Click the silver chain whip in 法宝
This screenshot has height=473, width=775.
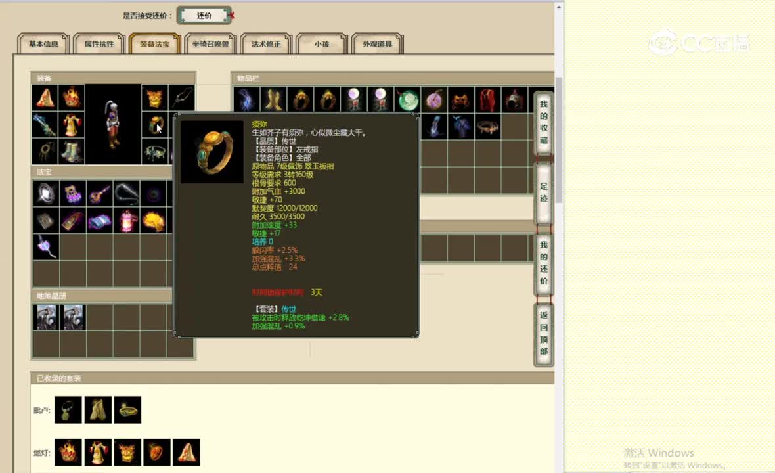127,193
